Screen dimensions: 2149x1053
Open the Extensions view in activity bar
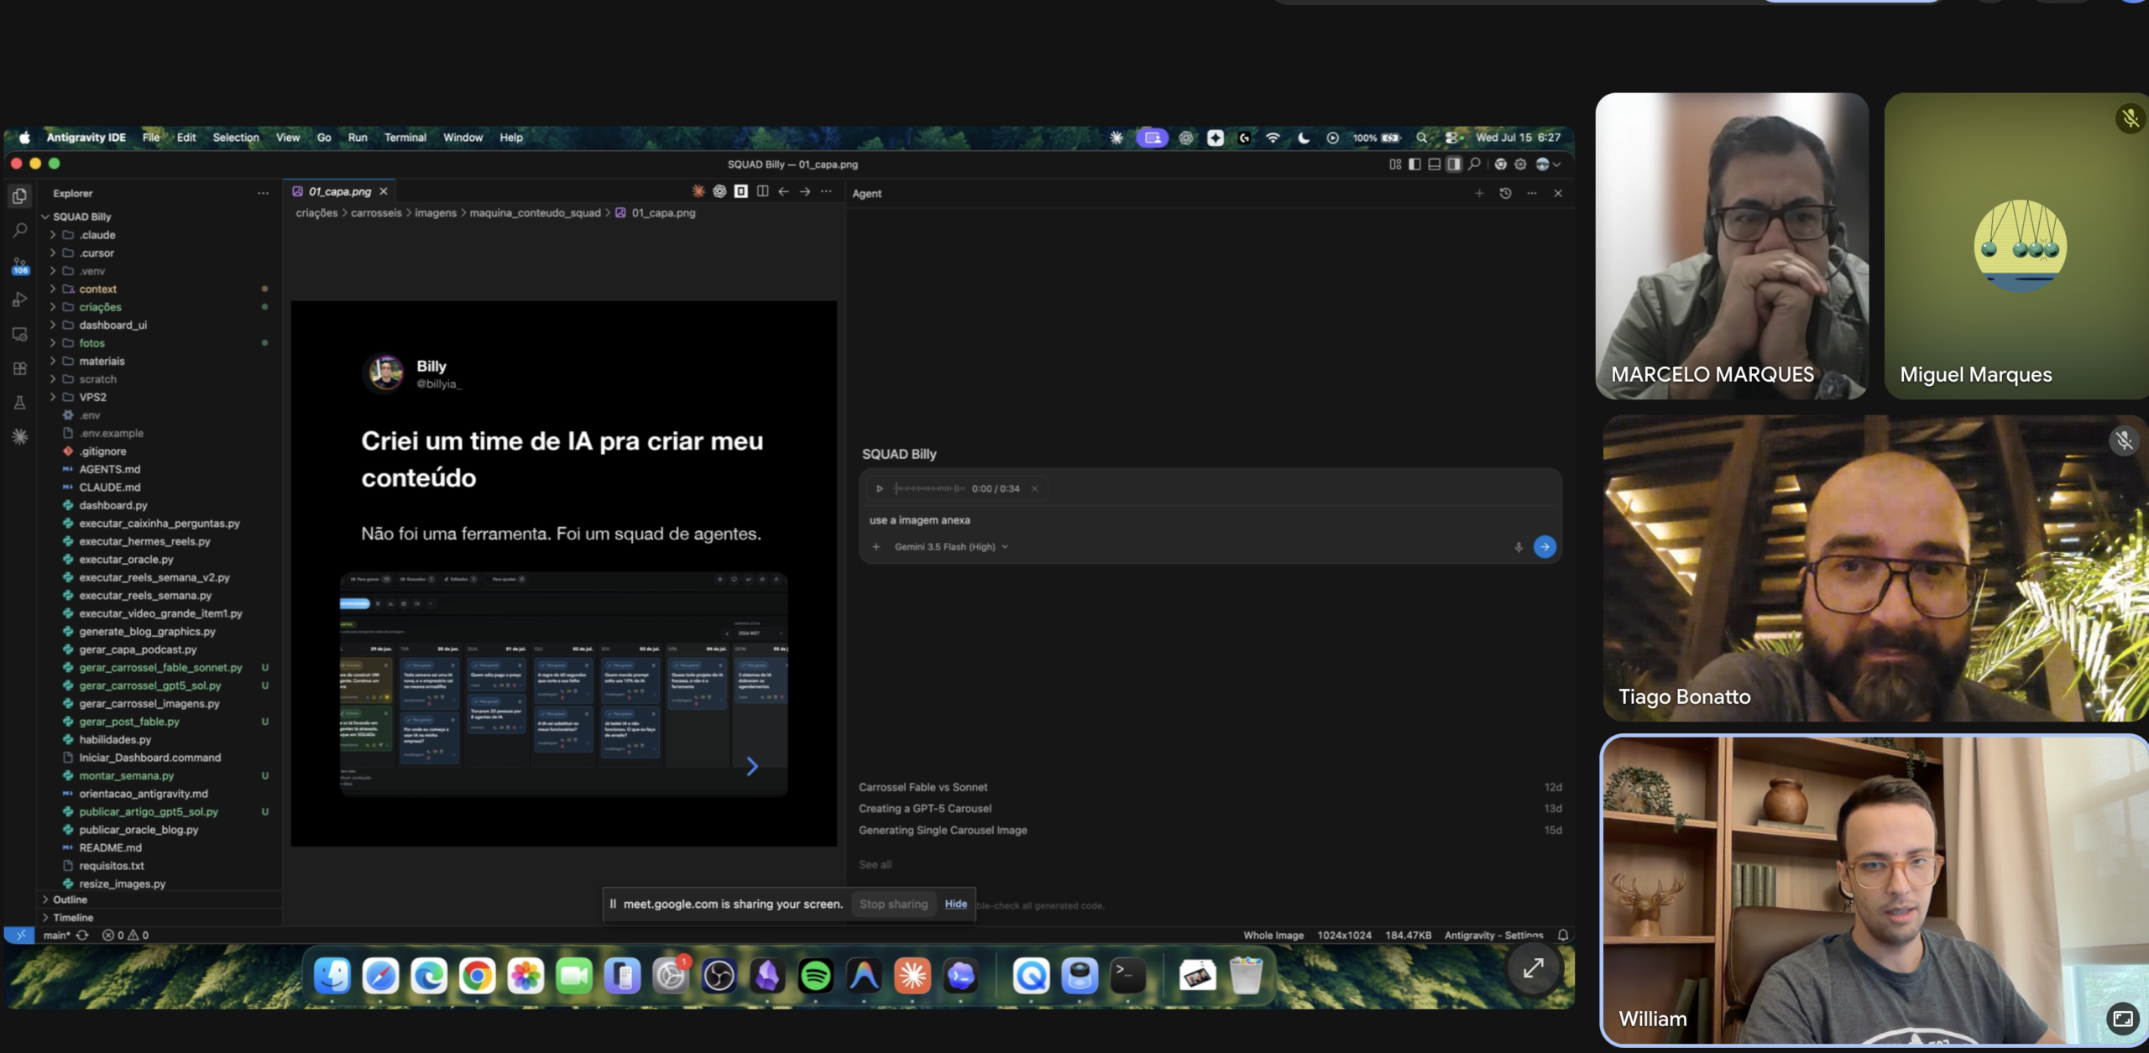(20, 368)
